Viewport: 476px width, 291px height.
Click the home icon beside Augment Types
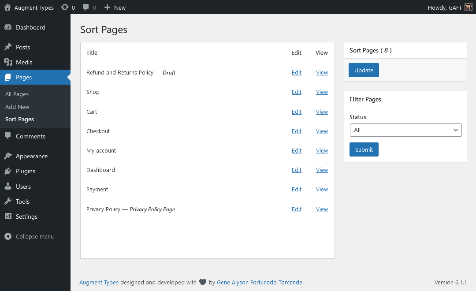(7, 7)
